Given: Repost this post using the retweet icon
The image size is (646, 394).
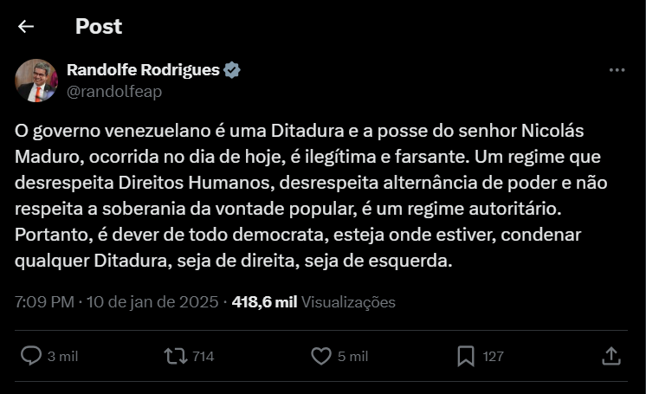Looking at the screenshot, I should coord(173,356).
